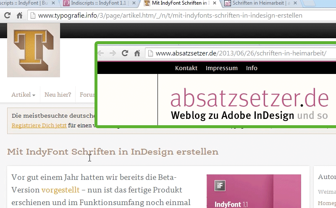Close the Mit IndyFont Schriften tab
Viewport: 336px width, 208px height.
pos(215,3)
